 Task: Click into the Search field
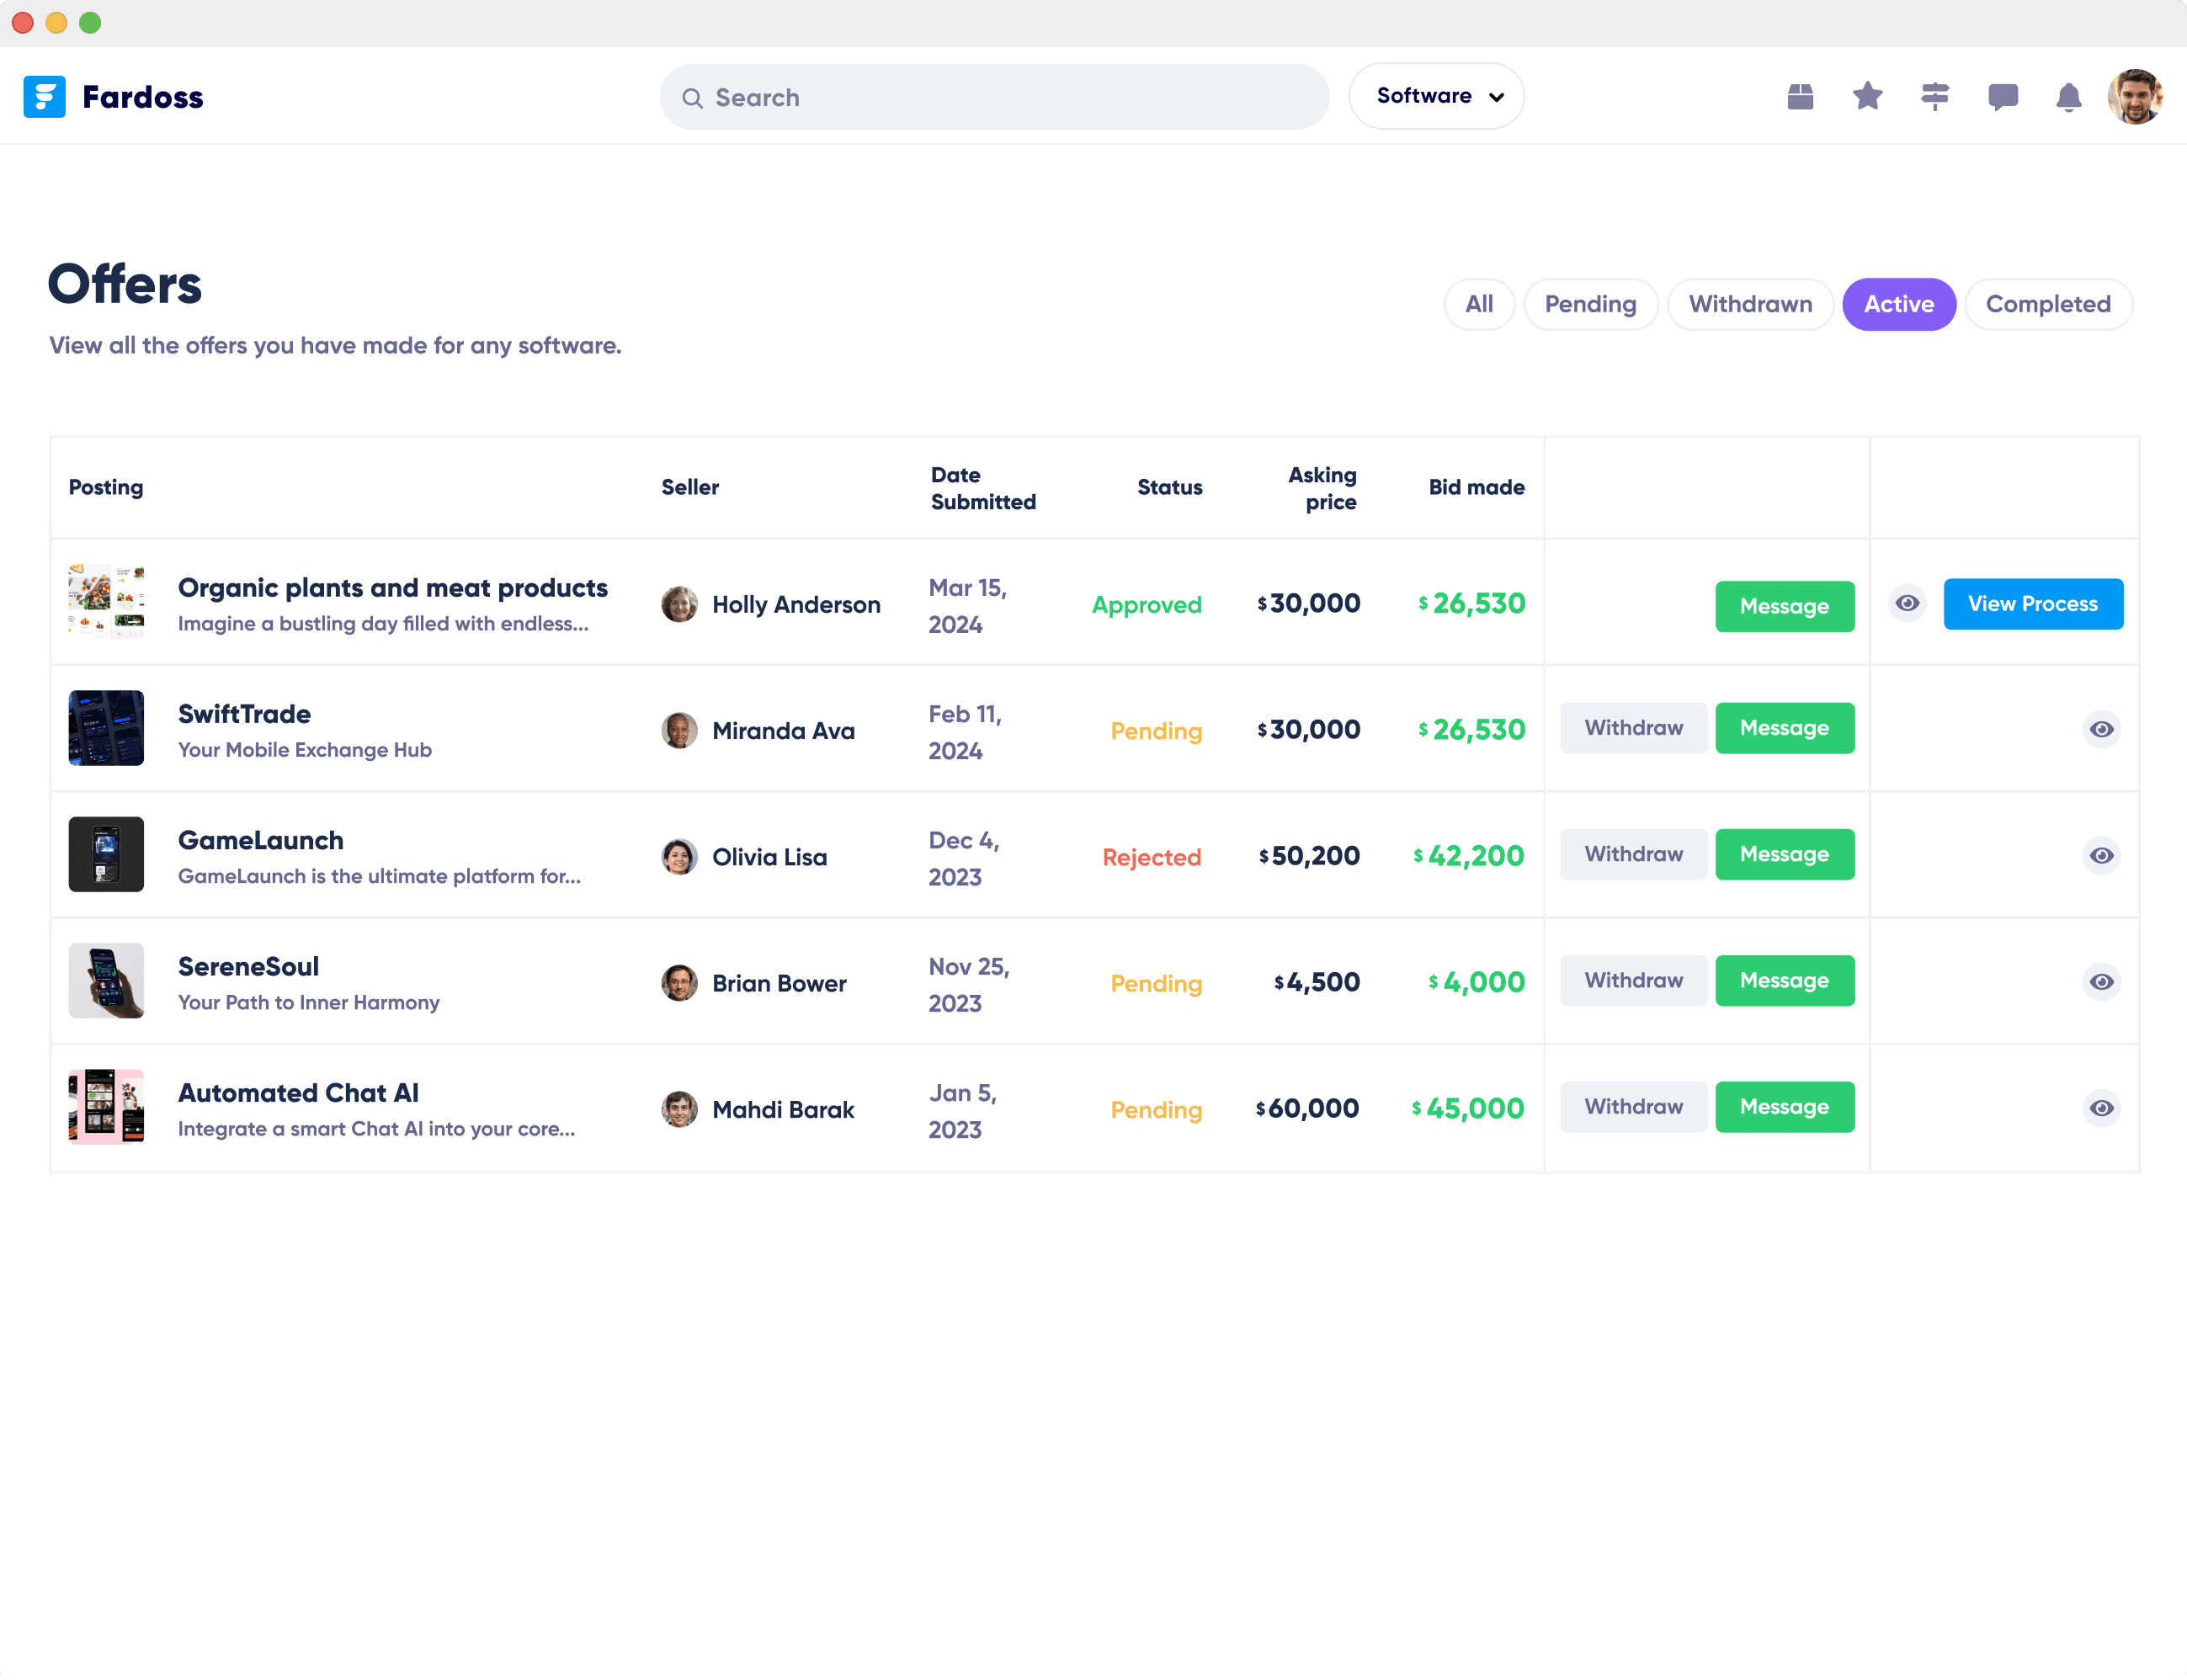tap(994, 97)
